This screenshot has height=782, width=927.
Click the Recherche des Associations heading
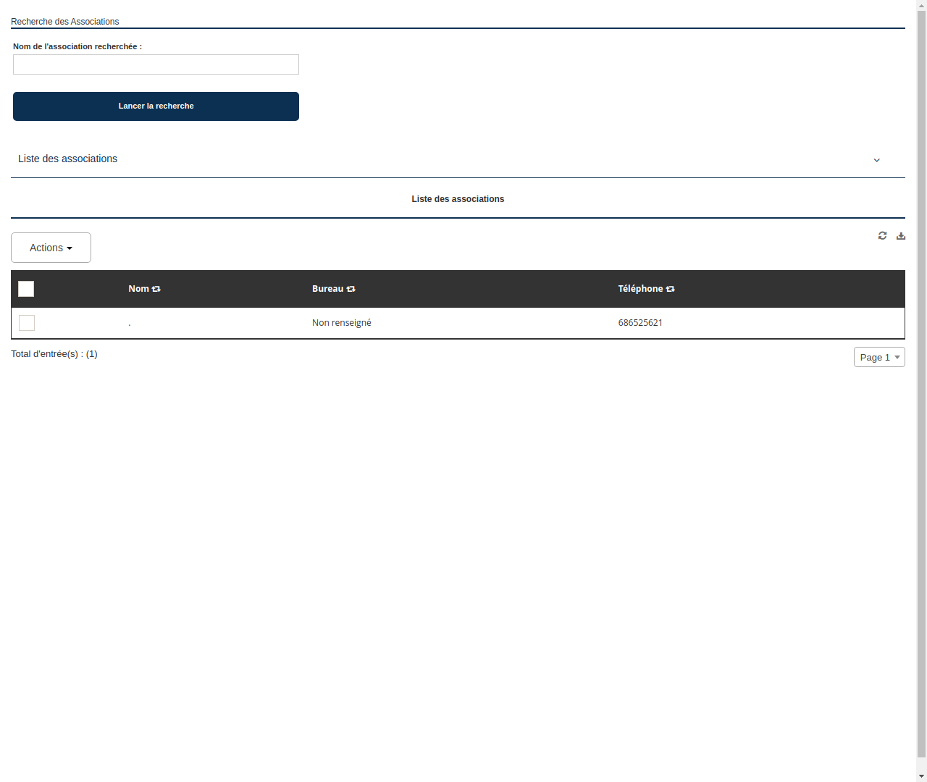[65, 21]
